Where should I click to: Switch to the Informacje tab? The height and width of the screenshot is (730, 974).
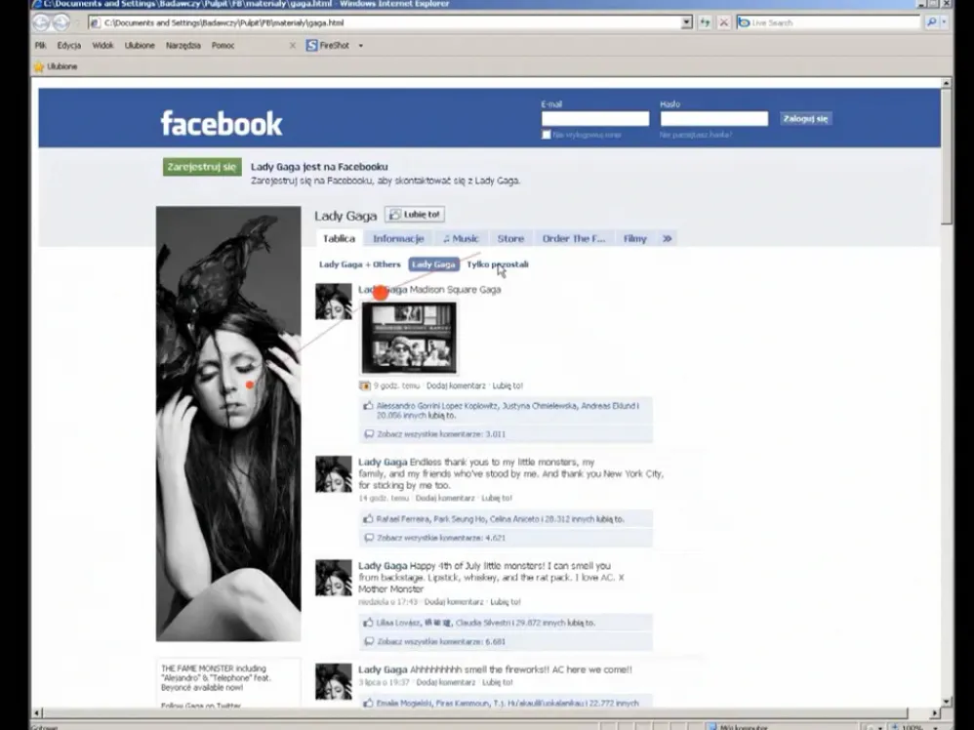[x=397, y=238]
